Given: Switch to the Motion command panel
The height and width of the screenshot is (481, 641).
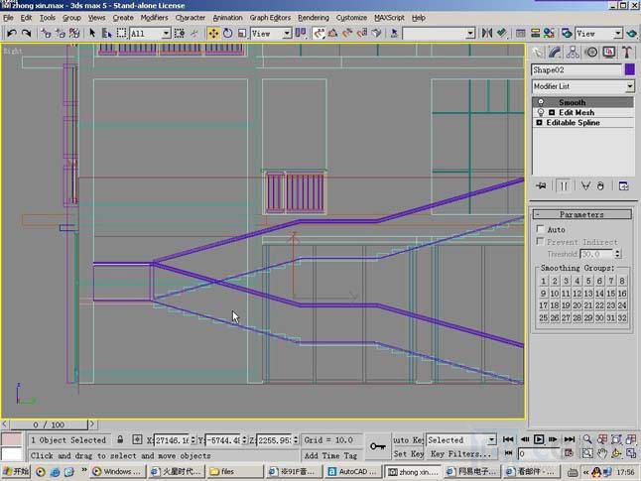Looking at the screenshot, I should pyautogui.click(x=591, y=53).
